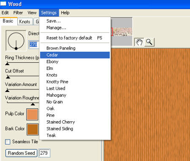Click the Cut Offset slider handle
Screen dimensions: 190x161
(x=8, y=77)
